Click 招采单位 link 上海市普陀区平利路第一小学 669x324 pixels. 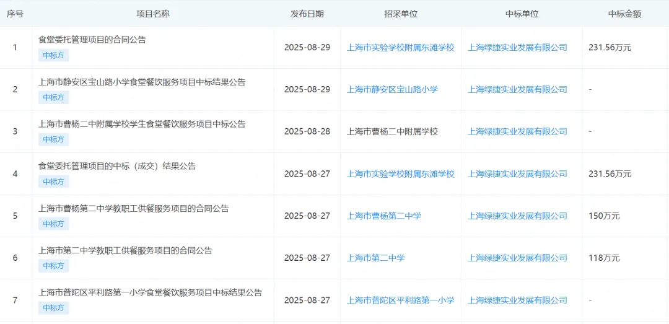click(x=401, y=300)
